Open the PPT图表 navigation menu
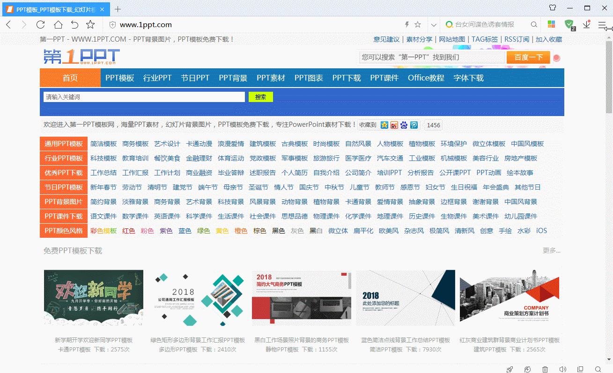The image size is (613, 373). click(x=309, y=78)
